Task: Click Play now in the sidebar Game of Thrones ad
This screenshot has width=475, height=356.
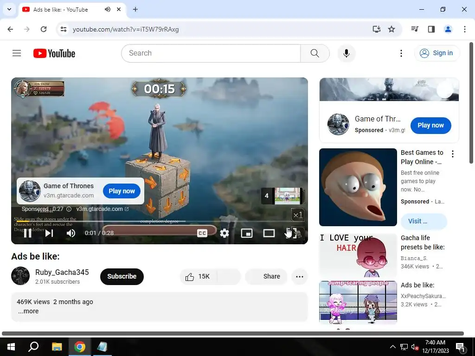Action: (x=430, y=125)
